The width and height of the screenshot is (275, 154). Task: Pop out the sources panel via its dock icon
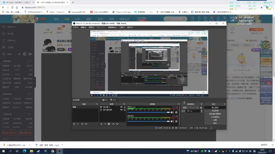(x=124, y=104)
